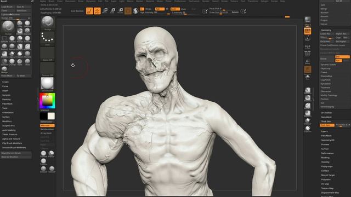The image size is (351, 197).
Task: Collapse the Geometry section header
Action: (x=326, y=30)
